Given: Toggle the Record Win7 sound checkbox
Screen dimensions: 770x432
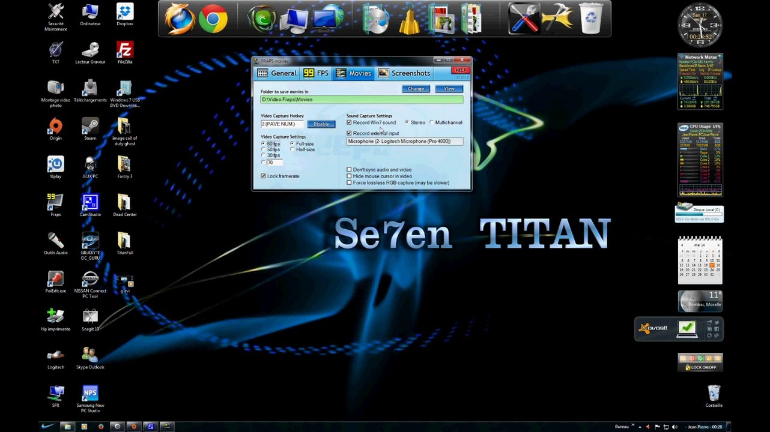Looking at the screenshot, I should (349, 122).
